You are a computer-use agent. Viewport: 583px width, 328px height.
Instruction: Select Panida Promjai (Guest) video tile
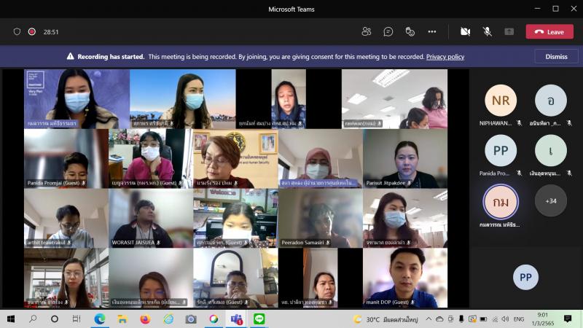coord(66,158)
